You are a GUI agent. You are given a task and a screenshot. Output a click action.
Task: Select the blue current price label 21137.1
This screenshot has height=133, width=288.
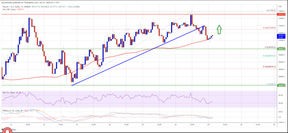tap(280, 36)
